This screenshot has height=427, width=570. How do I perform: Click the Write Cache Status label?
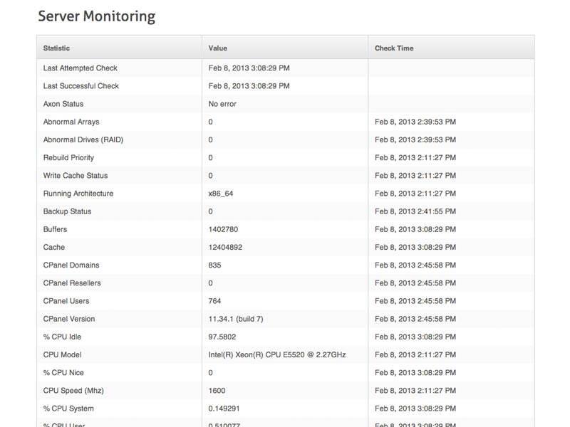(x=76, y=175)
